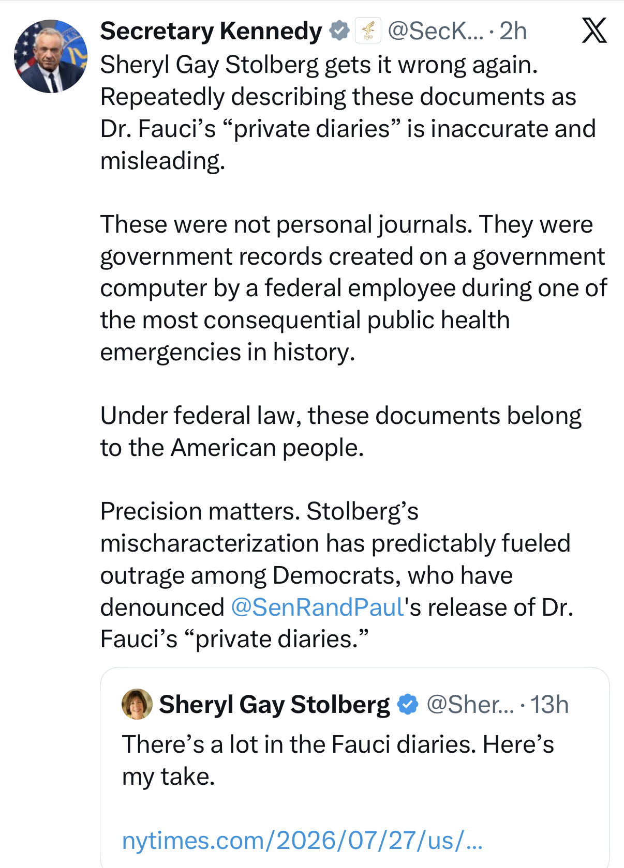Screen dimensions: 624x868
Task: Open the @SenRandPaul mention link
Action: [317, 607]
